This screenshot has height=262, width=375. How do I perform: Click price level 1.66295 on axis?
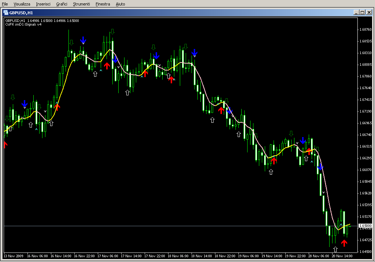tap(365, 158)
